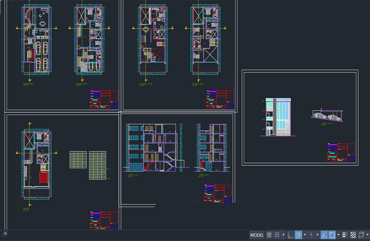
Task: Open dropdown arrow after cube icon
Action: (x=367, y=235)
